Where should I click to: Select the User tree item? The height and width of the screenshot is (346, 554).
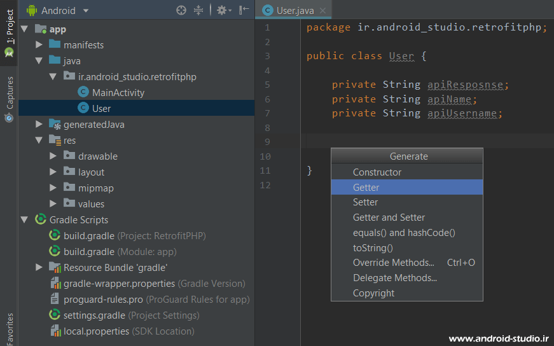[101, 109]
